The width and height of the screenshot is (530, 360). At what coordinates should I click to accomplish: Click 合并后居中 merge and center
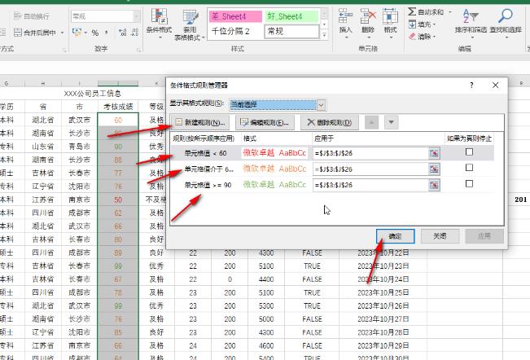35,33
